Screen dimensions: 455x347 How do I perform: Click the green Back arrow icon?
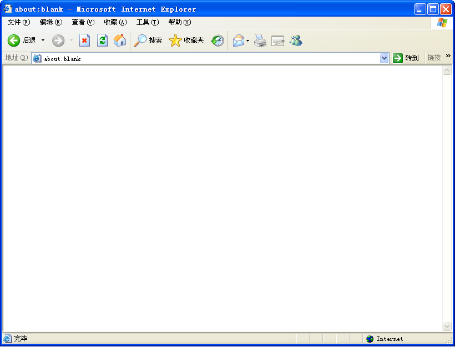click(14, 40)
